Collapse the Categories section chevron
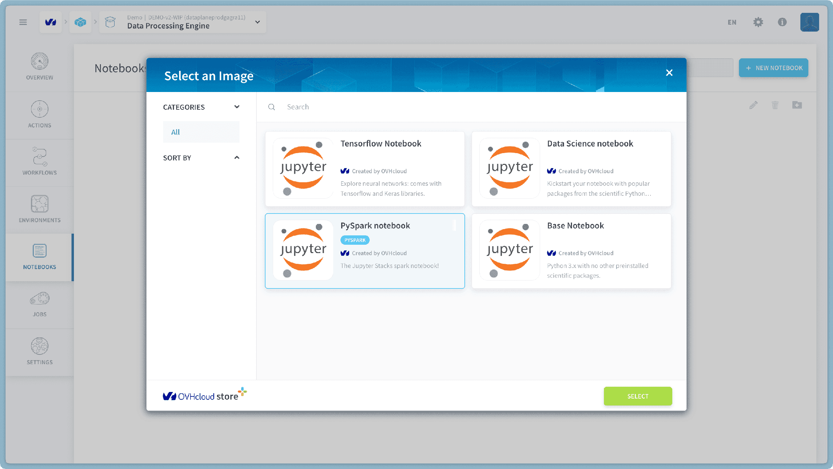Viewport: 833px width, 469px height. (x=237, y=107)
